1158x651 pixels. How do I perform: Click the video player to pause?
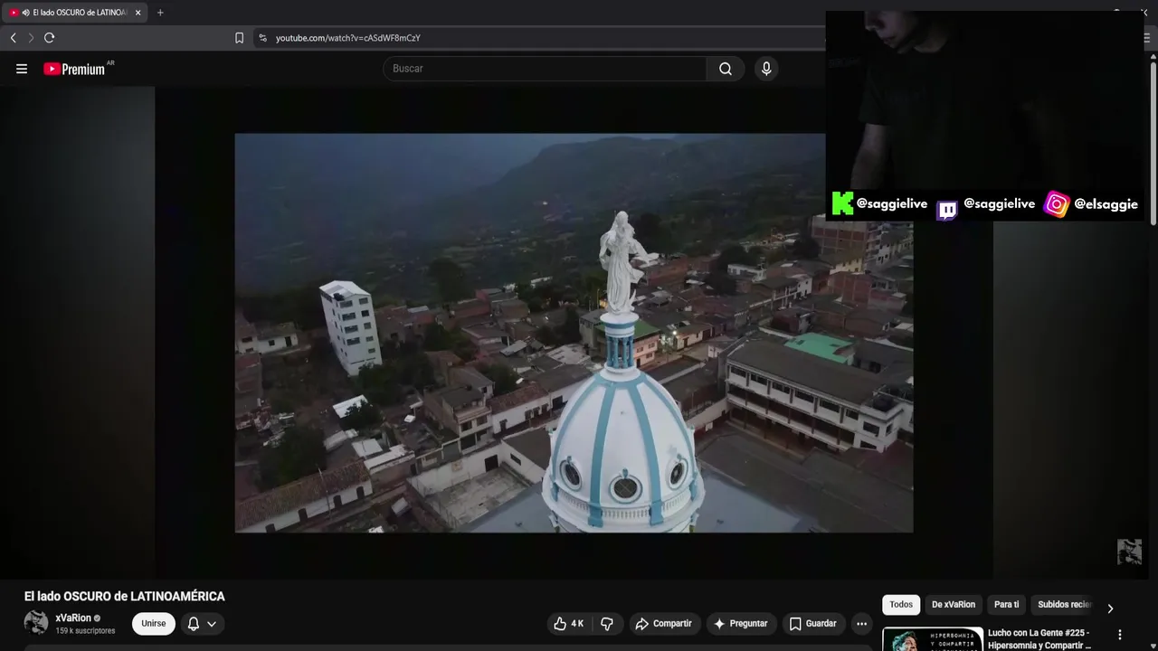pos(574,333)
